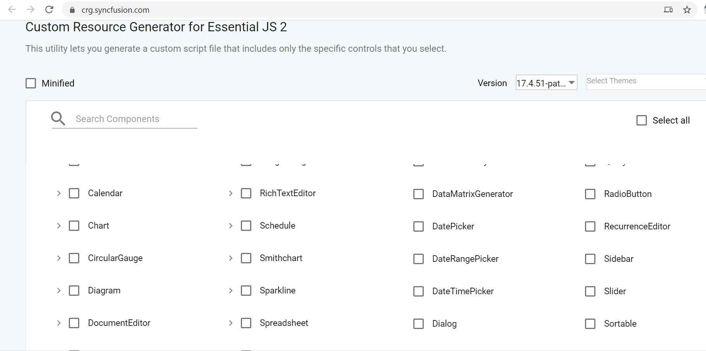Viewport: 706px width, 351px height.
Task: Select the Spreadsheet component label
Action: [x=284, y=323]
